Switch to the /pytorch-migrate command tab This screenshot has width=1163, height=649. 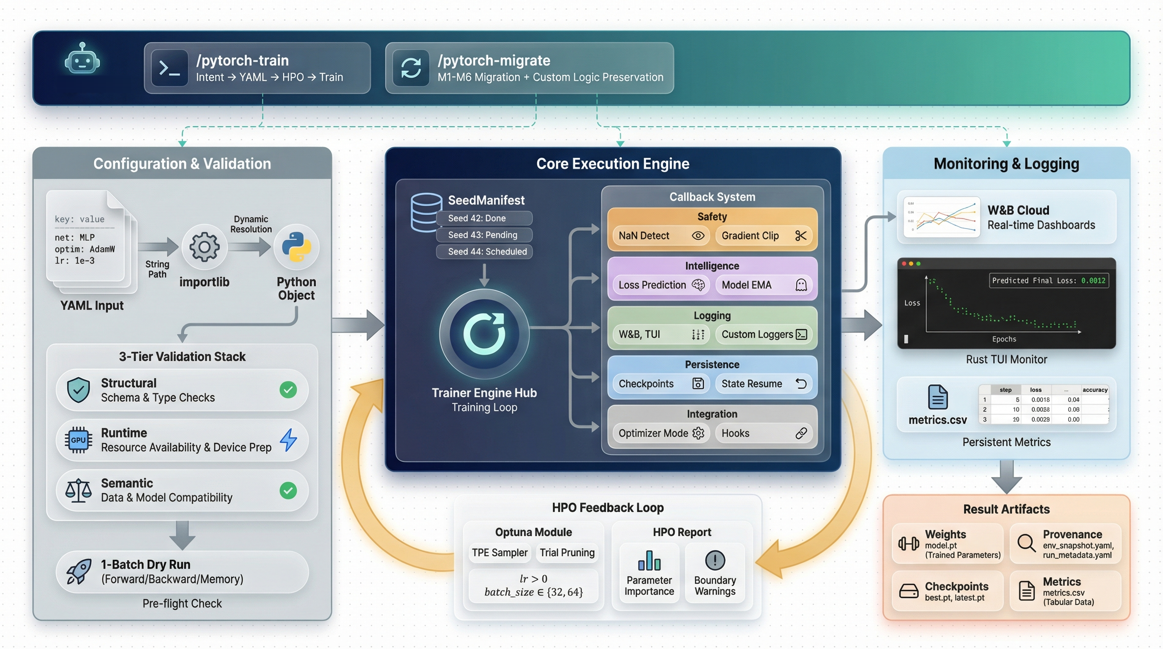pos(528,68)
